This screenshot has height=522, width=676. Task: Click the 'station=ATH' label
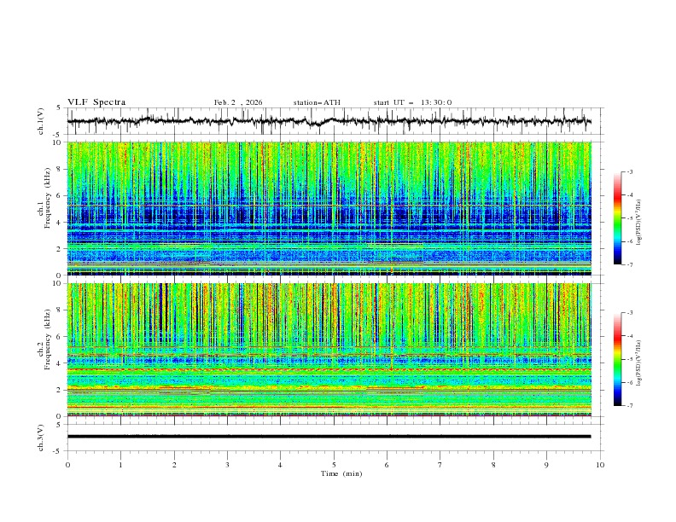317,102
